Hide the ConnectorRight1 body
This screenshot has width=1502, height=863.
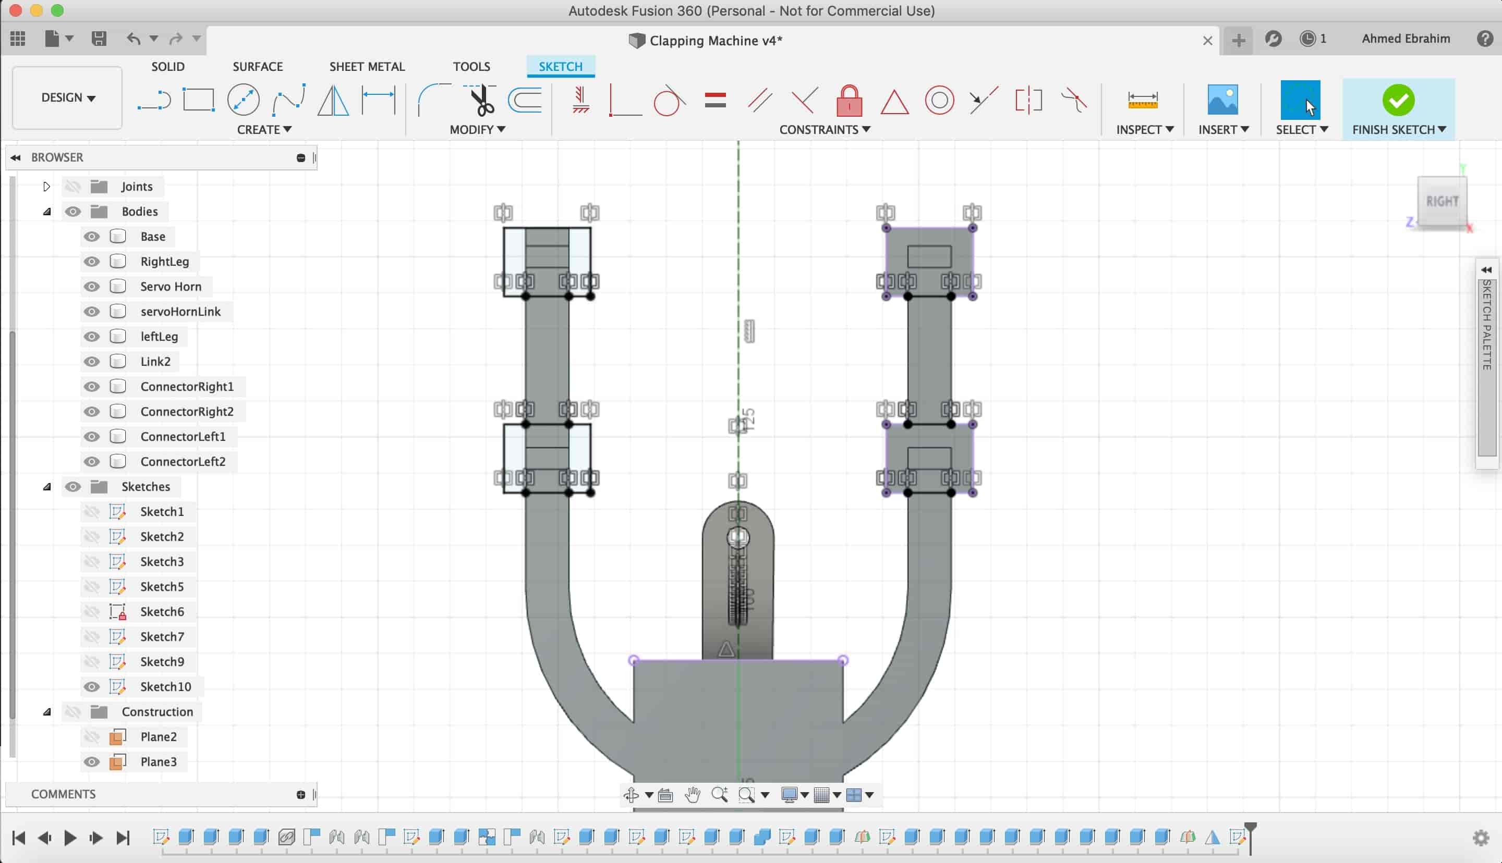pyautogui.click(x=91, y=387)
